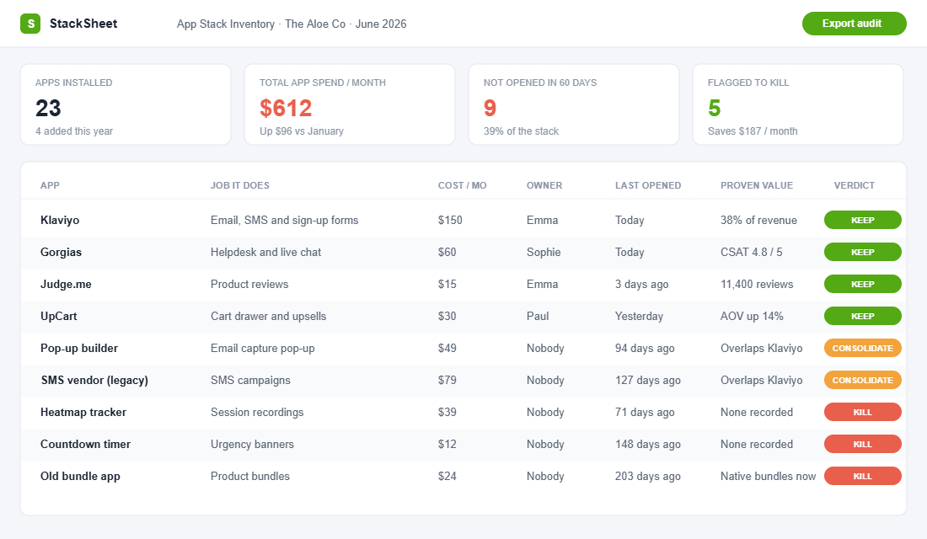Image resolution: width=927 pixels, height=539 pixels.
Task: Click the $12 cost cell
Action: tap(447, 444)
